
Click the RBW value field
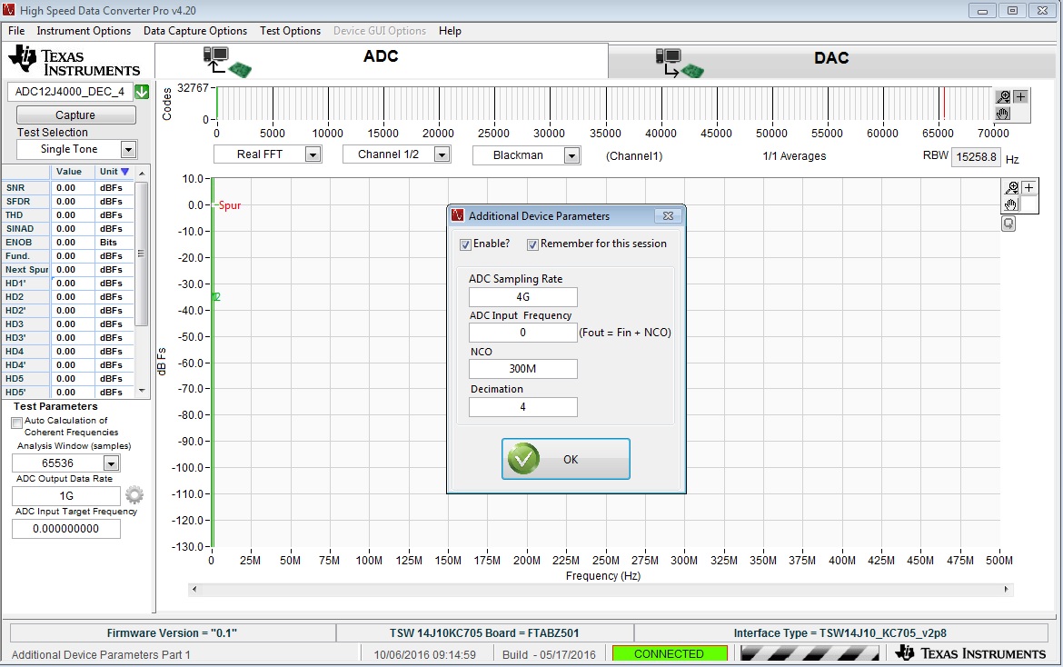[976, 157]
